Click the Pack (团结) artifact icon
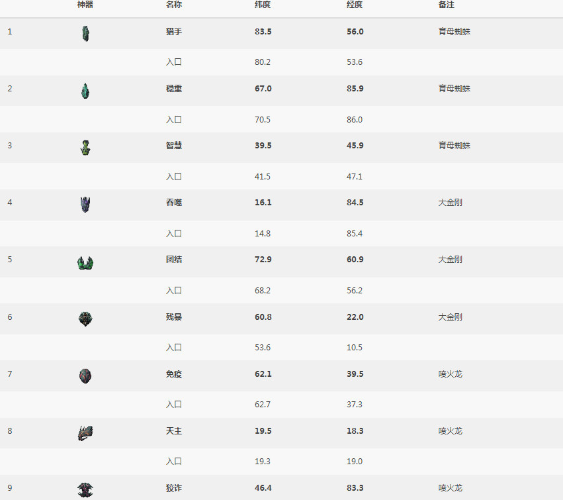The image size is (563, 500). click(85, 262)
